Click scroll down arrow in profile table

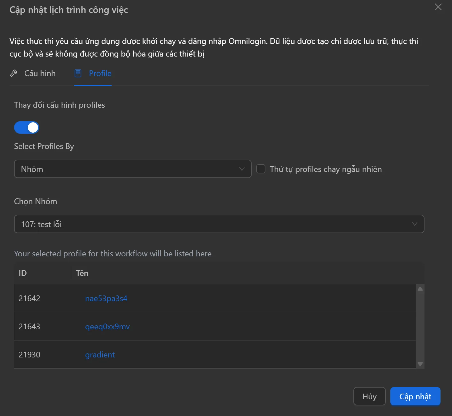(420, 364)
